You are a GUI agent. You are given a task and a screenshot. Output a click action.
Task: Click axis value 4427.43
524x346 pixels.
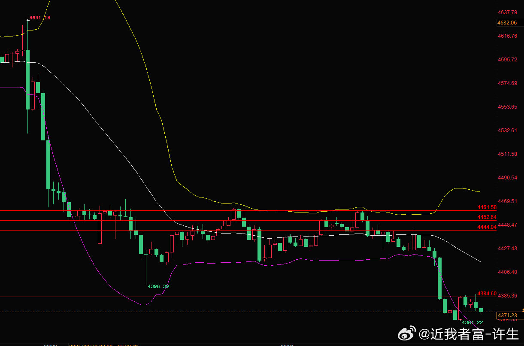coord(507,249)
